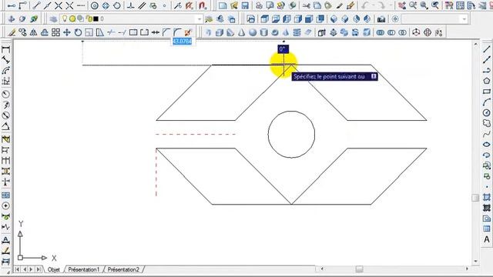Click the Cut scissors icon

[x=306, y=5]
